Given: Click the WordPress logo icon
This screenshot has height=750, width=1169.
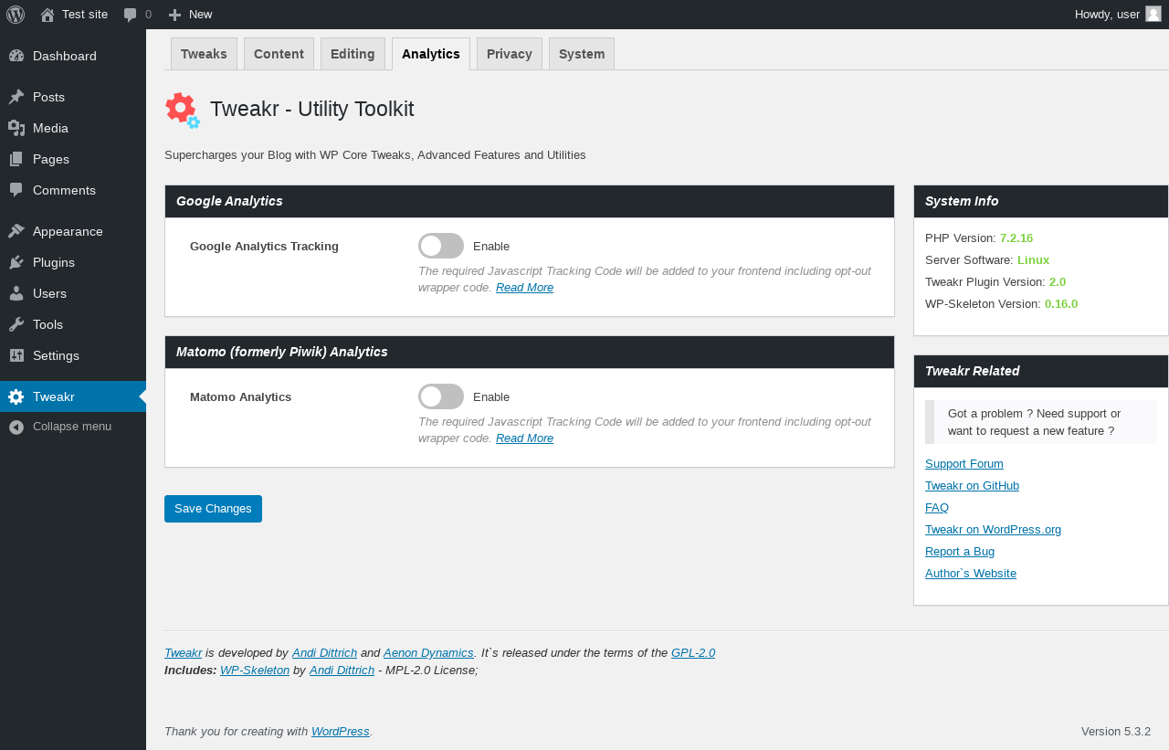Looking at the screenshot, I should pos(16,15).
